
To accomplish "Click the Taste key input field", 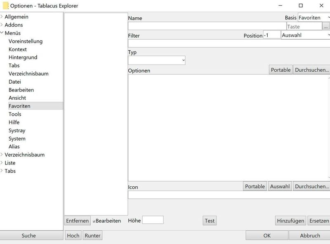I will pos(304,26).
